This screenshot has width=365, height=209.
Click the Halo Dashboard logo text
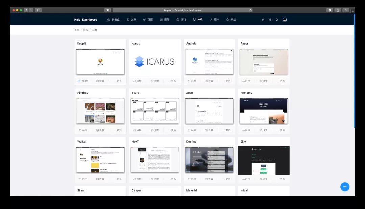pos(86,20)
